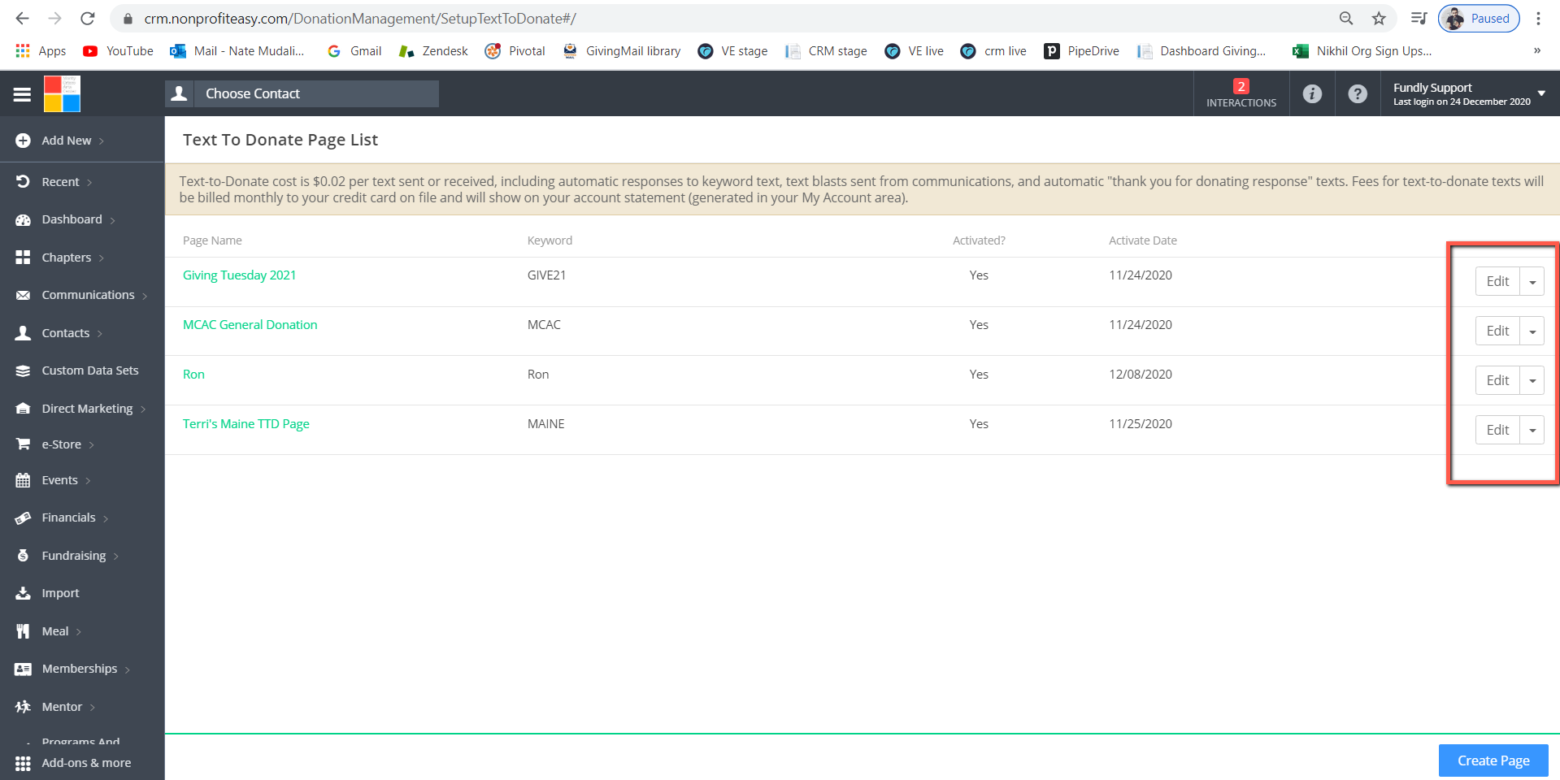Viewport: 1560px width, 780px height.
Task: Expand the Communications sidebar submenu
Action: [145, 296]
